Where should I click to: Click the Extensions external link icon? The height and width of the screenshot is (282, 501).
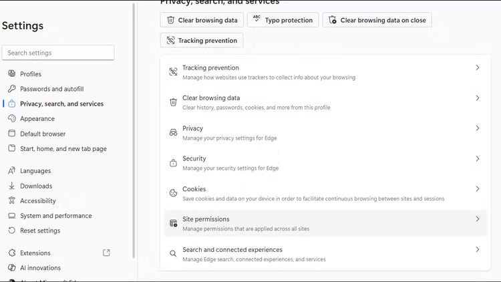point(106,253)
